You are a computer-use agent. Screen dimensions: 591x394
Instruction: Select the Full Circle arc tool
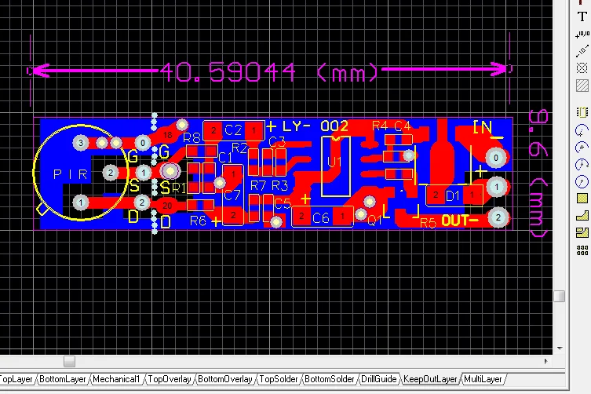click(582, 181)
